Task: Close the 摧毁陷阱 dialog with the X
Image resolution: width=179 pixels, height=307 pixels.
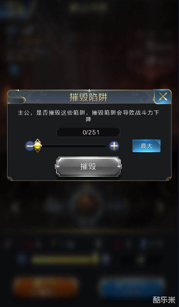Action: 163,96
